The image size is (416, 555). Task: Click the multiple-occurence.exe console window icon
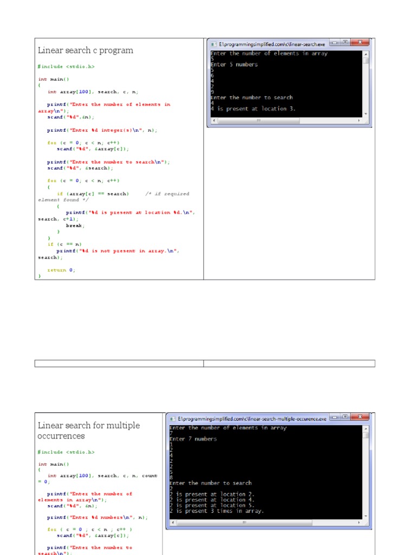(172, 419)
